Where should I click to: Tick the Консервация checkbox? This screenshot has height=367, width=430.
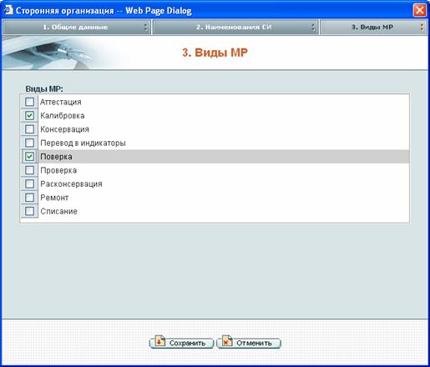29,129
